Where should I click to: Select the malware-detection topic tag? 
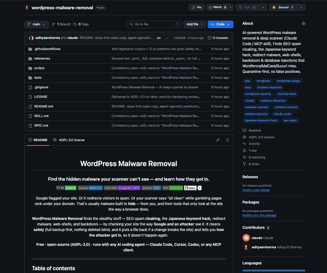coord(273,101)
